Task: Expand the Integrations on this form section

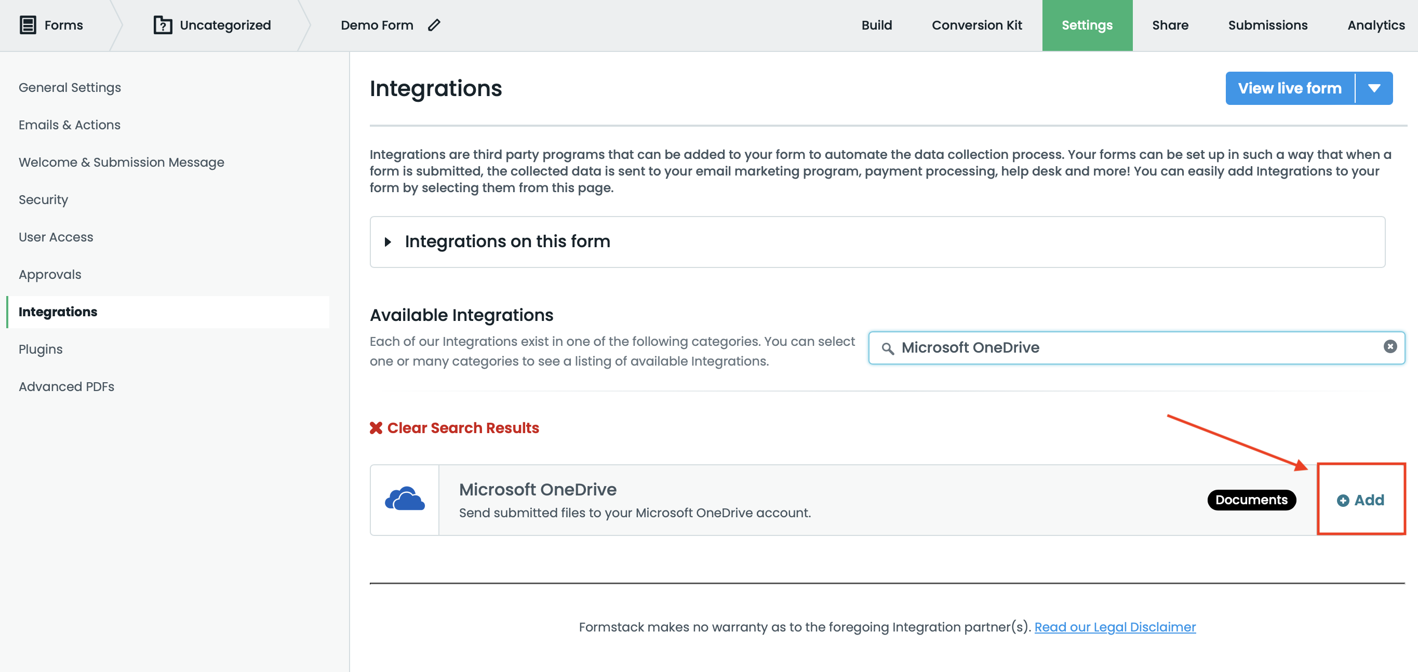Action: [388, 241]
